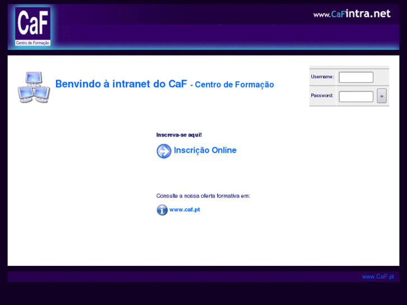The width and height of the screenshot is (407, 305).
Task: Open the www.CaF.pt footer link
Action: (x=378, y=276)
